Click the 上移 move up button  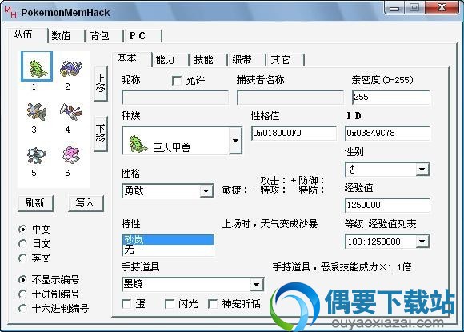(x=101, y=84)
